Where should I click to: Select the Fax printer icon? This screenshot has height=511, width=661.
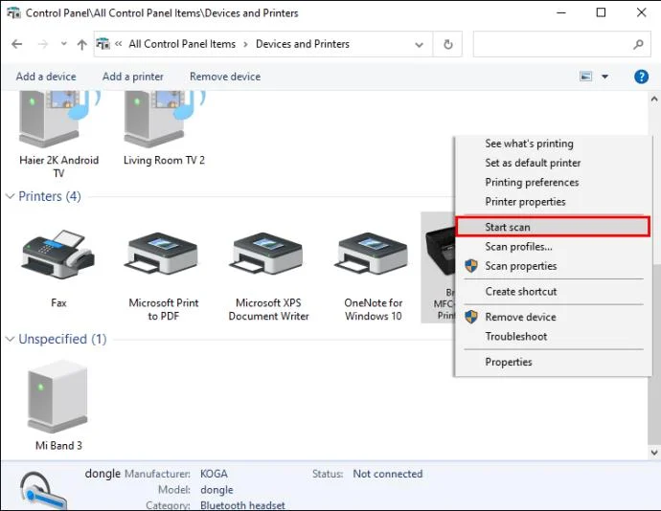click(x=58, y=255)
